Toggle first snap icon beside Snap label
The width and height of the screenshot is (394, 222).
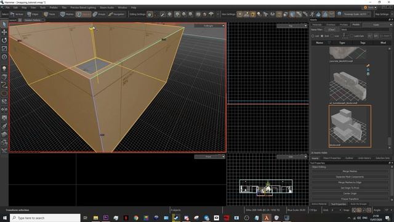(x=354, y=210)
